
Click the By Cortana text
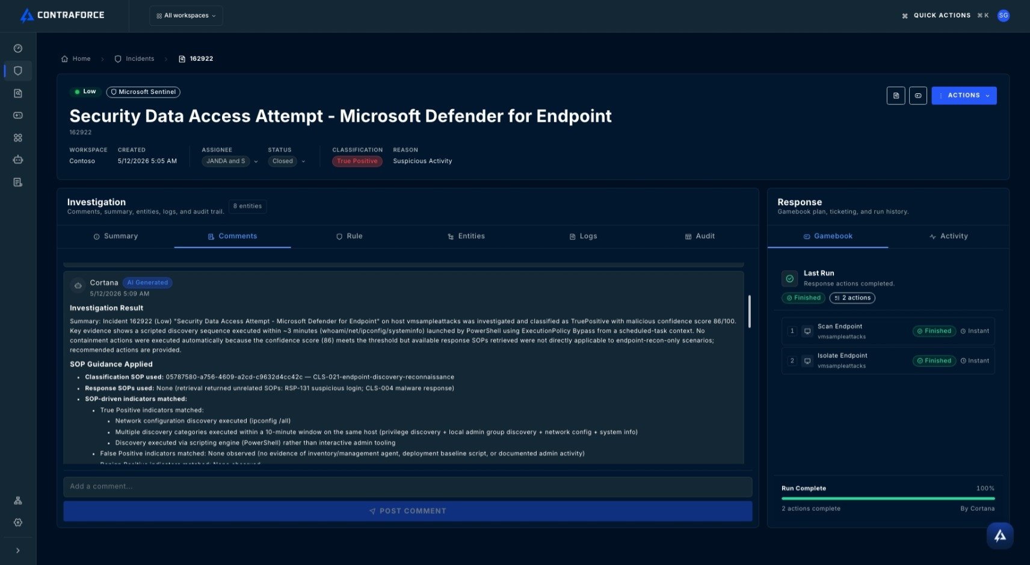pyautogui.click(x=977, y=509)
